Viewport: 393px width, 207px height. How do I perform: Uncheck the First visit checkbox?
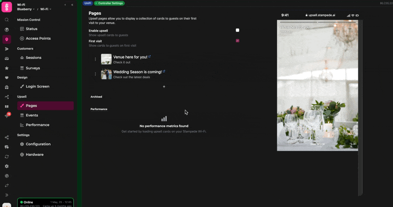[237, 41]
